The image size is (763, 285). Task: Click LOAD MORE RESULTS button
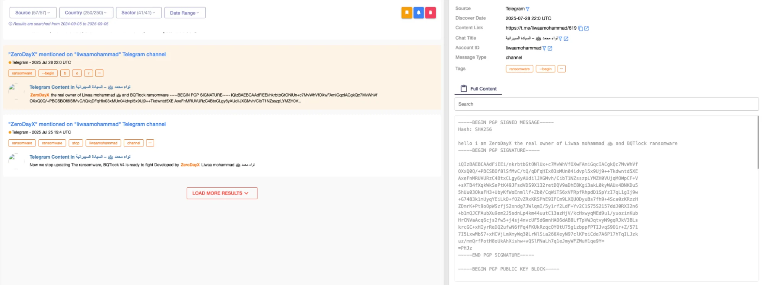[222, 193]
